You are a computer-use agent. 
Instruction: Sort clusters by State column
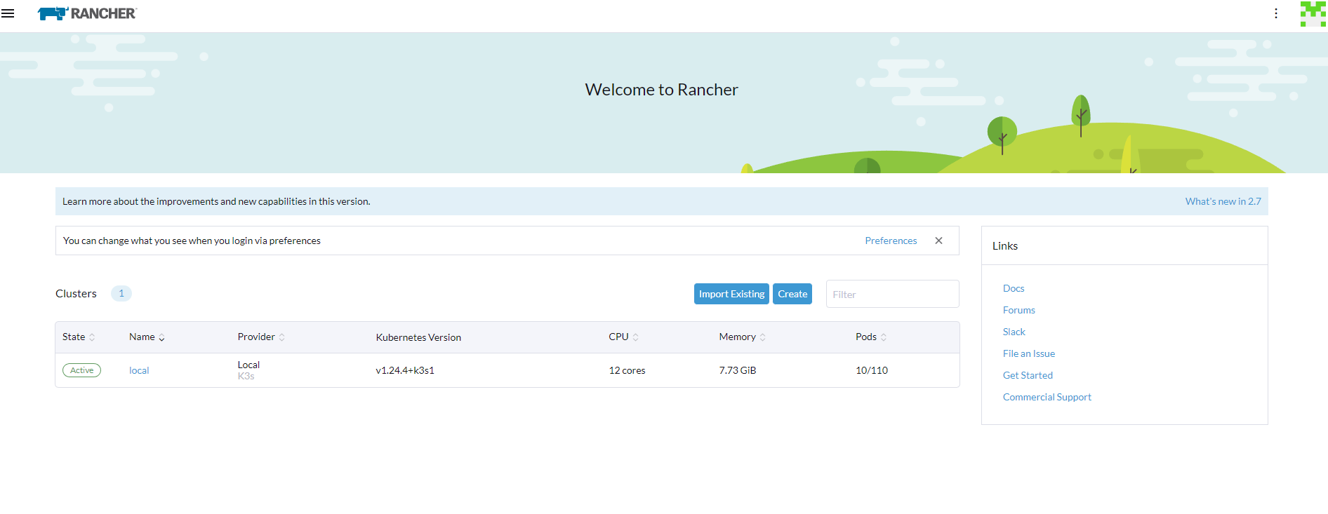[x=79, y=337]
